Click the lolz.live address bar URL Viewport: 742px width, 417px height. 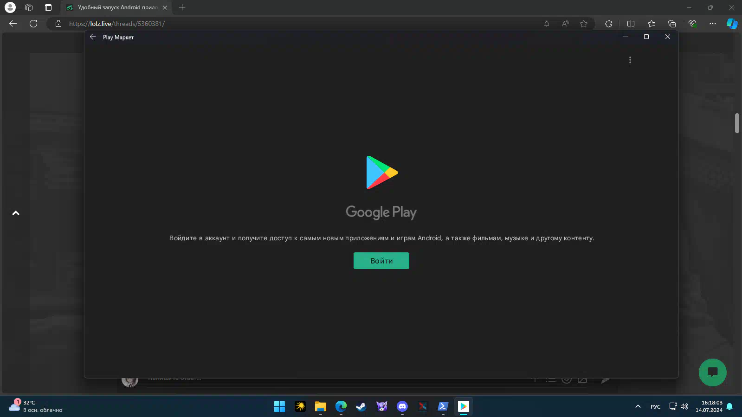117,24
